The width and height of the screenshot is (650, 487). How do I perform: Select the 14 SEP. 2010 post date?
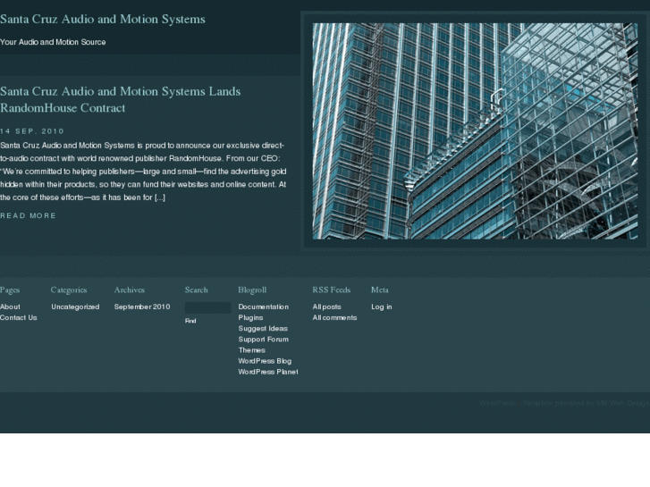pyautogui.click(x=32, y=131)
